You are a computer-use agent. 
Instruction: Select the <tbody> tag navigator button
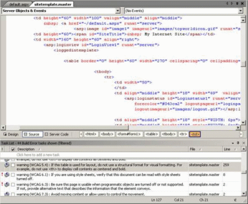pyautogui.click(x=169, y=134)
